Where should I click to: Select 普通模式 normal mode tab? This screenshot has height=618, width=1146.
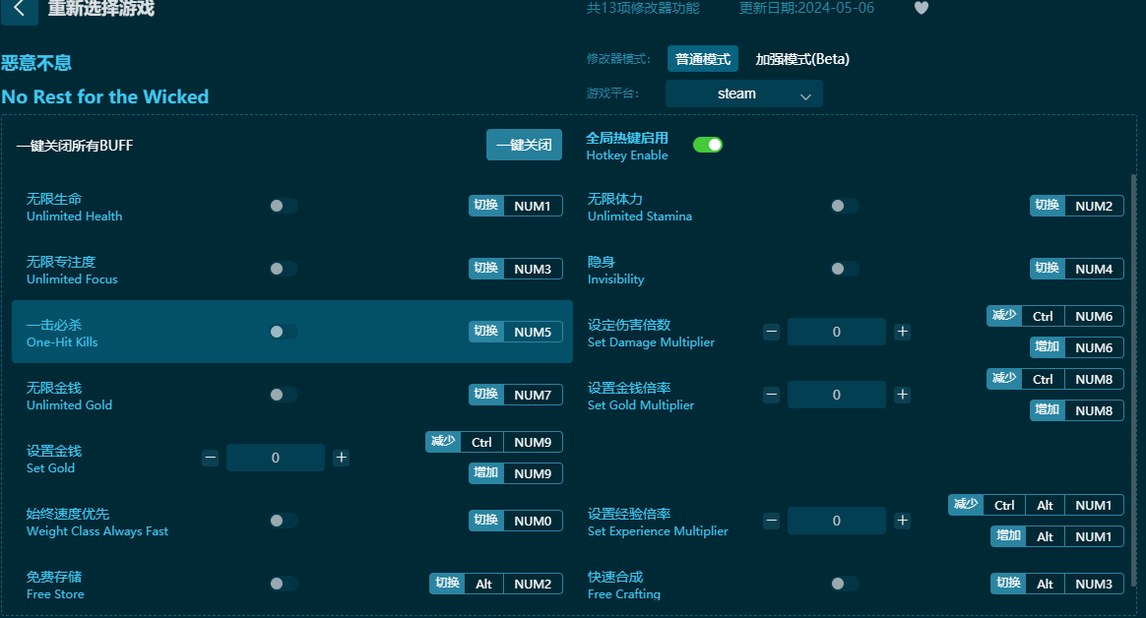coord(702,59)
